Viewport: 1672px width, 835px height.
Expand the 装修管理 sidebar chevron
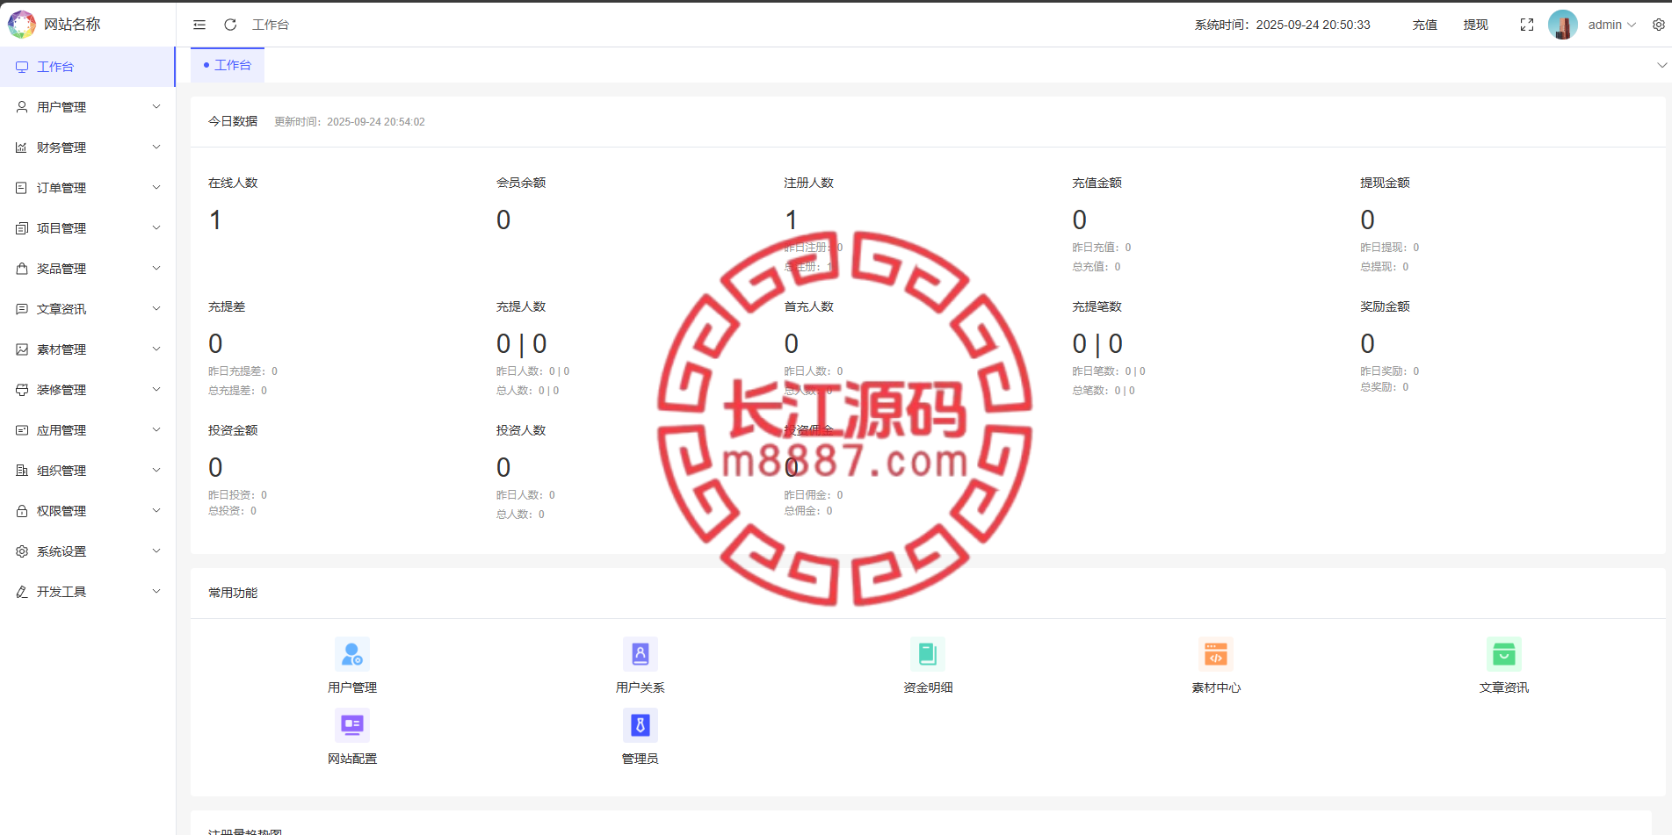point(156,390)
